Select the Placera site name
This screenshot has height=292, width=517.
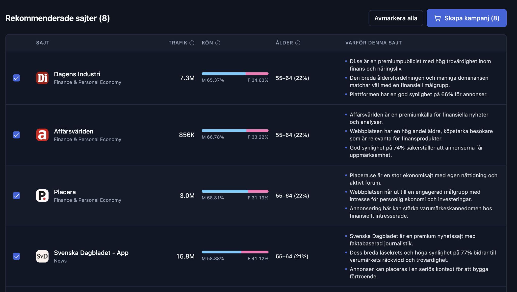65,192
